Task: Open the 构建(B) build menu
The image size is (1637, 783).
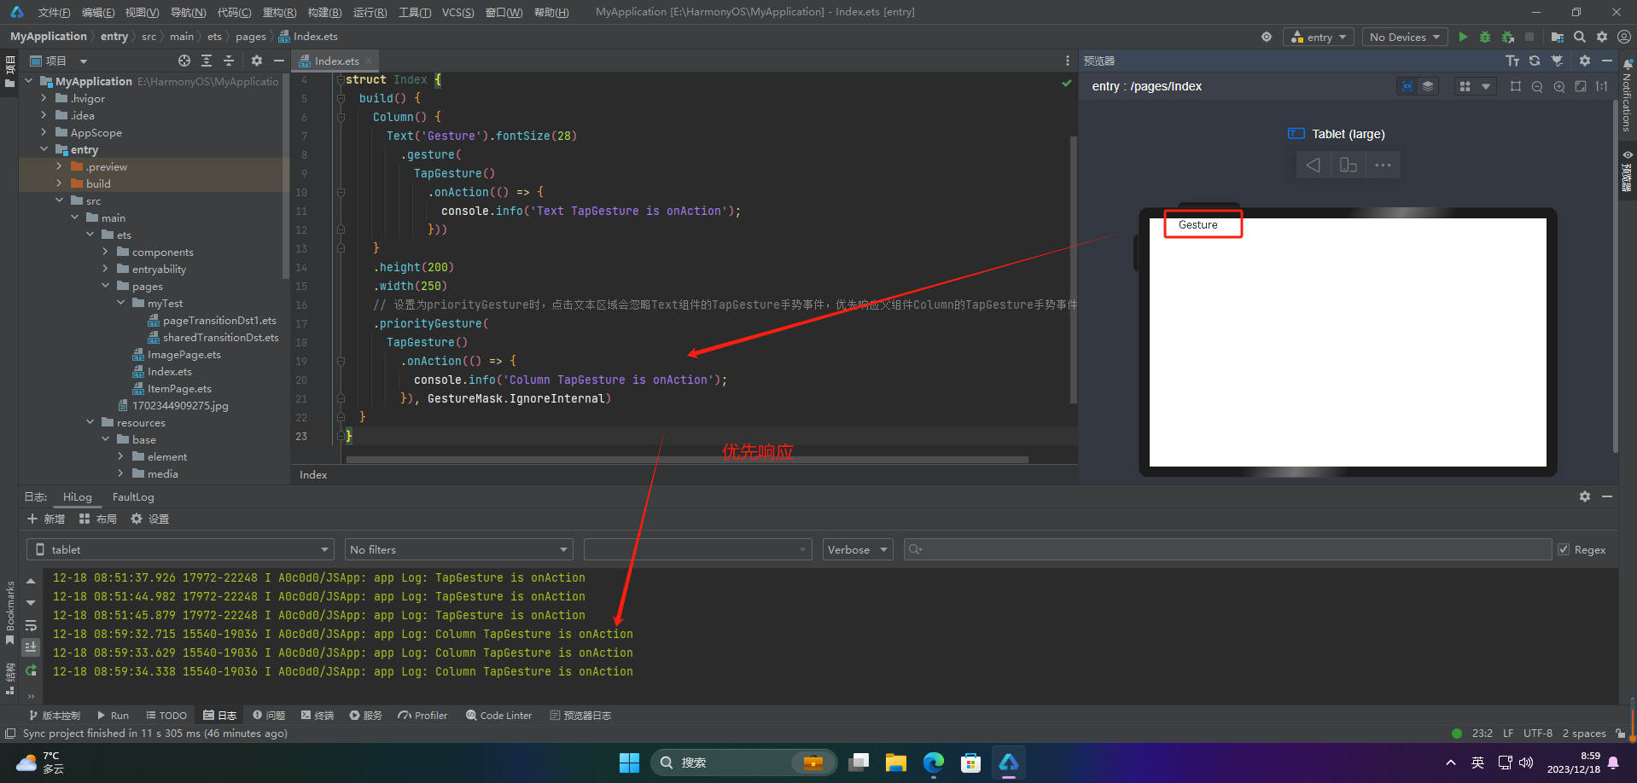Action: point(324,12)
